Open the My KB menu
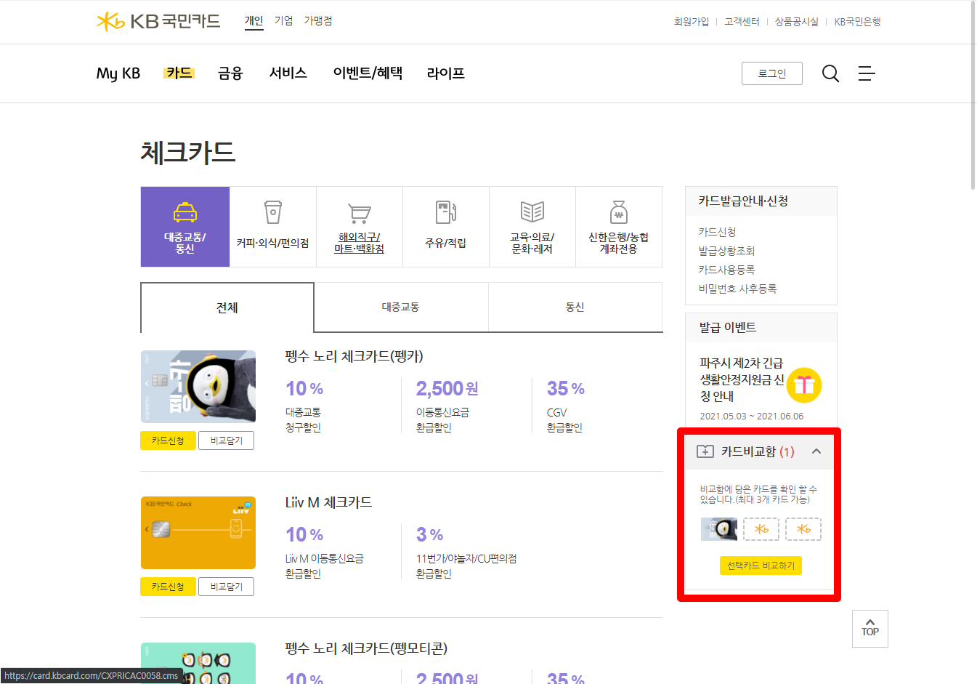Viewport: 977px width, 684px height. (x=118, y=73)
